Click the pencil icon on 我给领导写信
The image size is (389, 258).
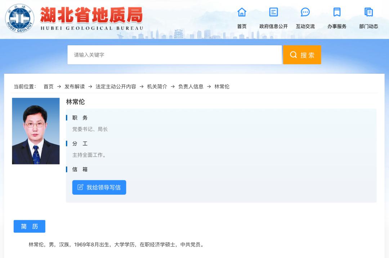[x=80, y=187]
